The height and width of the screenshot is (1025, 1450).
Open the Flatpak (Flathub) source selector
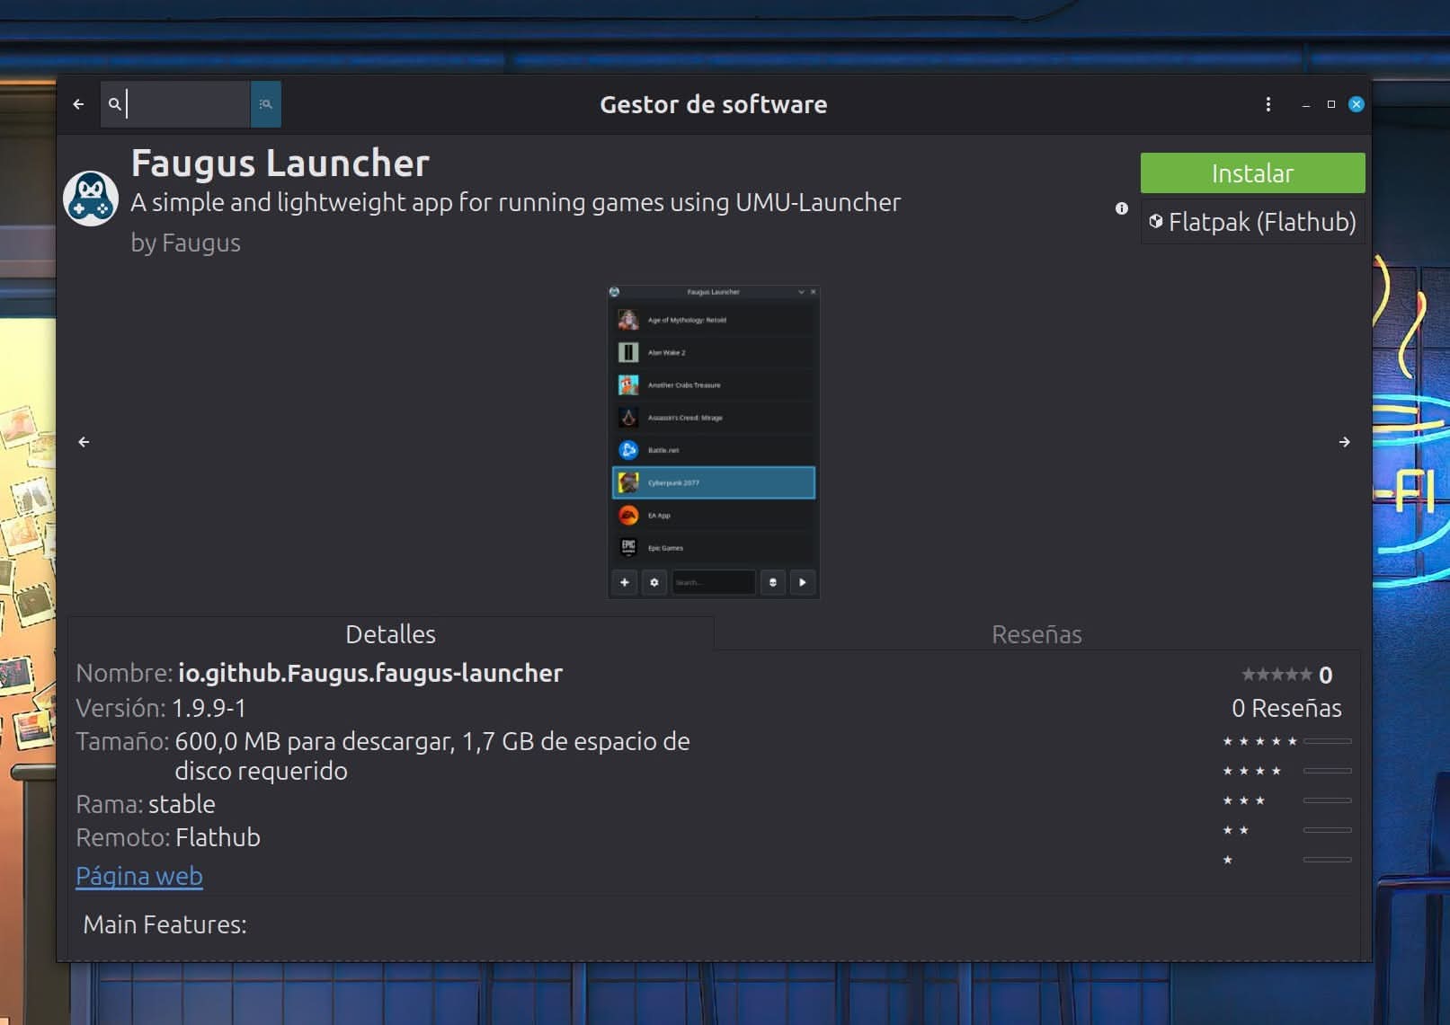point(1252,221)
